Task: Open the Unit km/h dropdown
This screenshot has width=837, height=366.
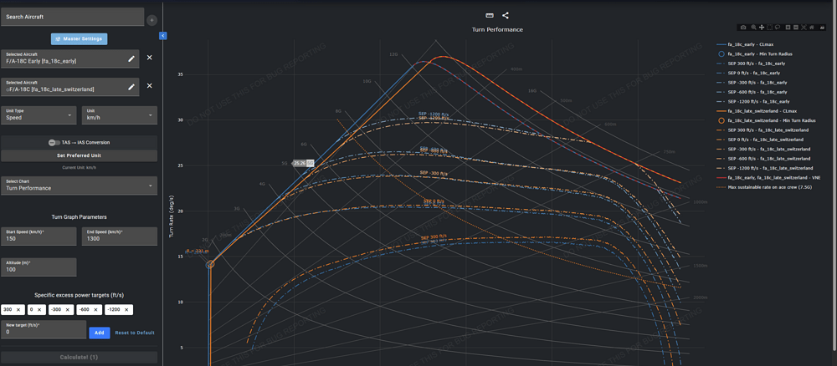Action: 120,114
